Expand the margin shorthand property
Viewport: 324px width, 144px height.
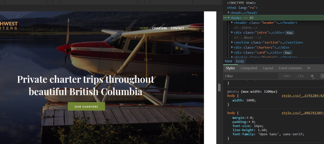pyautogui.click(x=248, y=118)
